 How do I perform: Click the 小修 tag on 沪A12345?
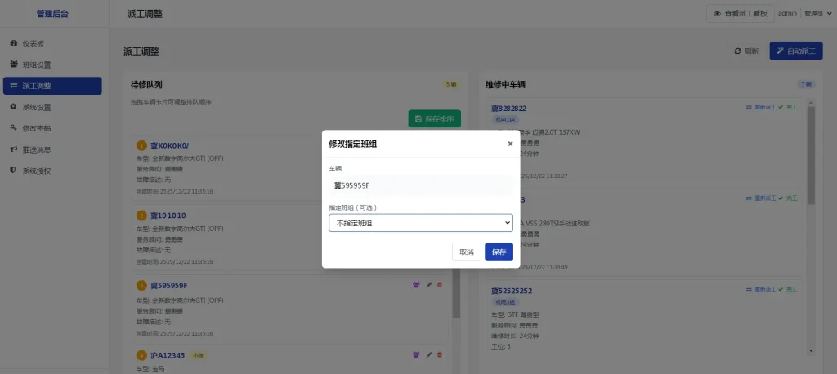(x=198, y=355)
